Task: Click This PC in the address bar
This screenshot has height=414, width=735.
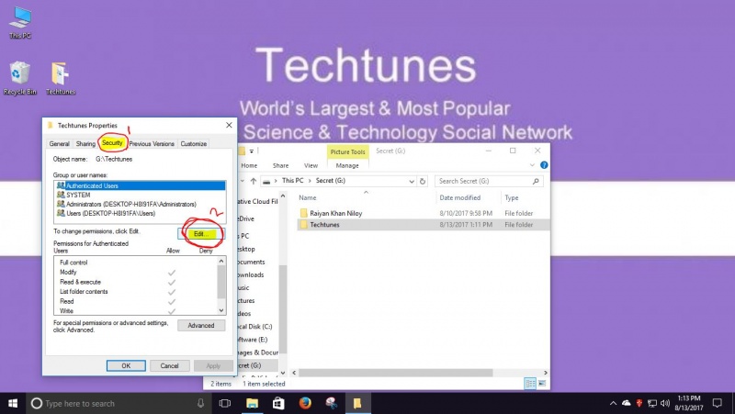Action: pos(292,180)
